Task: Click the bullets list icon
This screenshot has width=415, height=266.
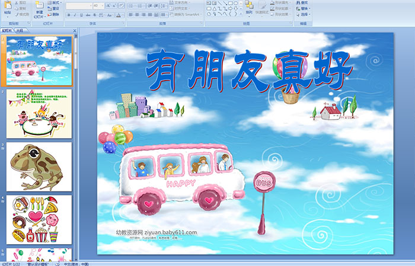Action: (131, 5)
